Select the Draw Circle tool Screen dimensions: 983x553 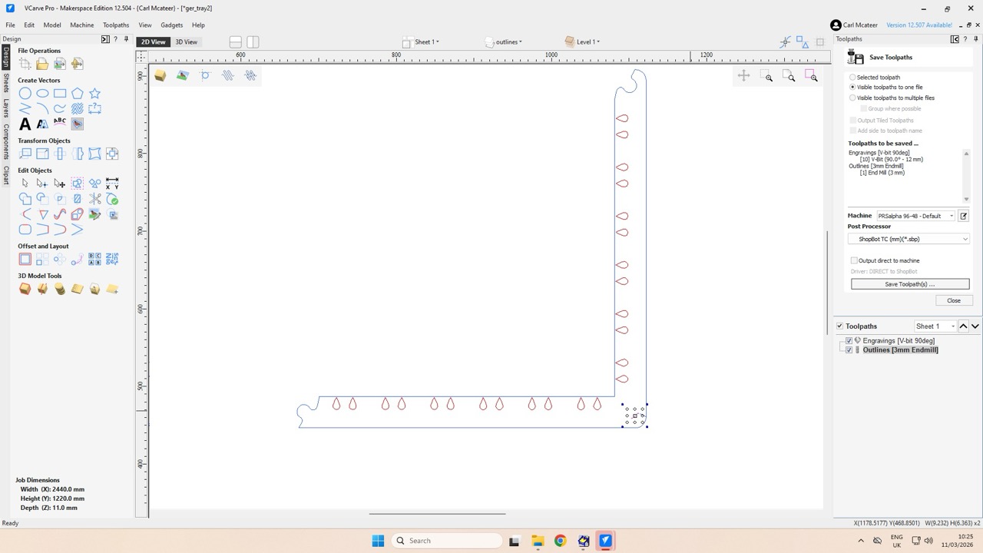pyautogui.click(x=25, y=94)
